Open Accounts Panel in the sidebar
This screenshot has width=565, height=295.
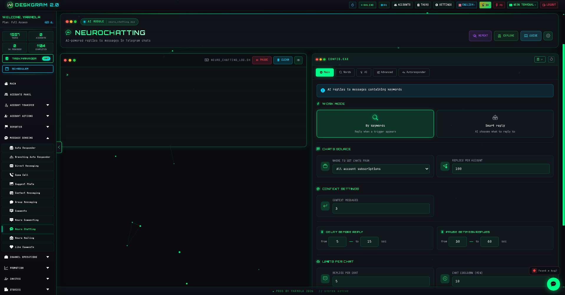click(28, 95)
